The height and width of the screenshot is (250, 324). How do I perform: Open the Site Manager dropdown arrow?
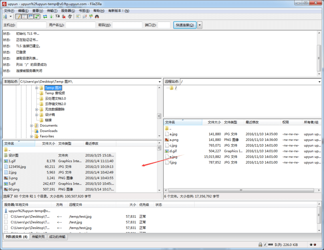[11, 17]
